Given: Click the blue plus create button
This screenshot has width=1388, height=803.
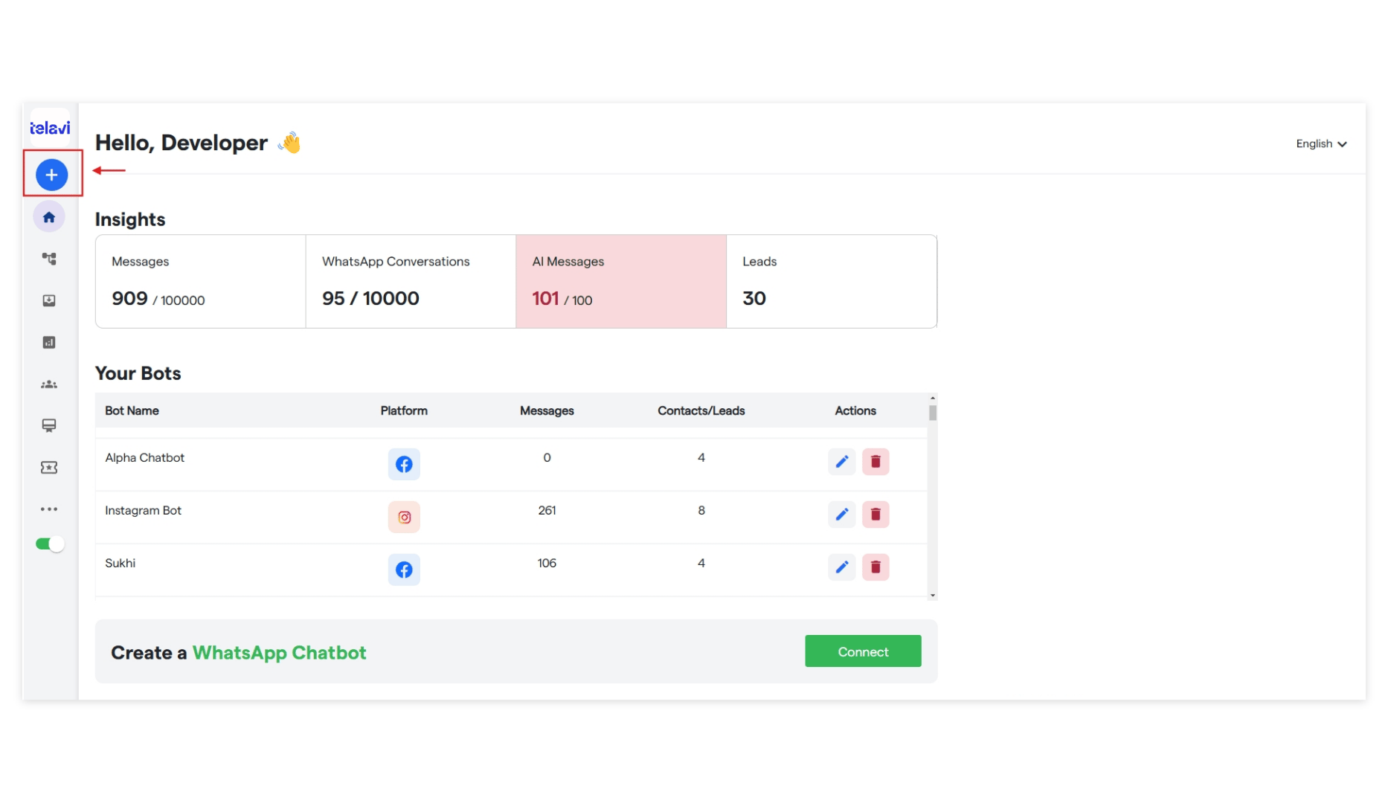Looking at the screenshot, I should 51,175.
